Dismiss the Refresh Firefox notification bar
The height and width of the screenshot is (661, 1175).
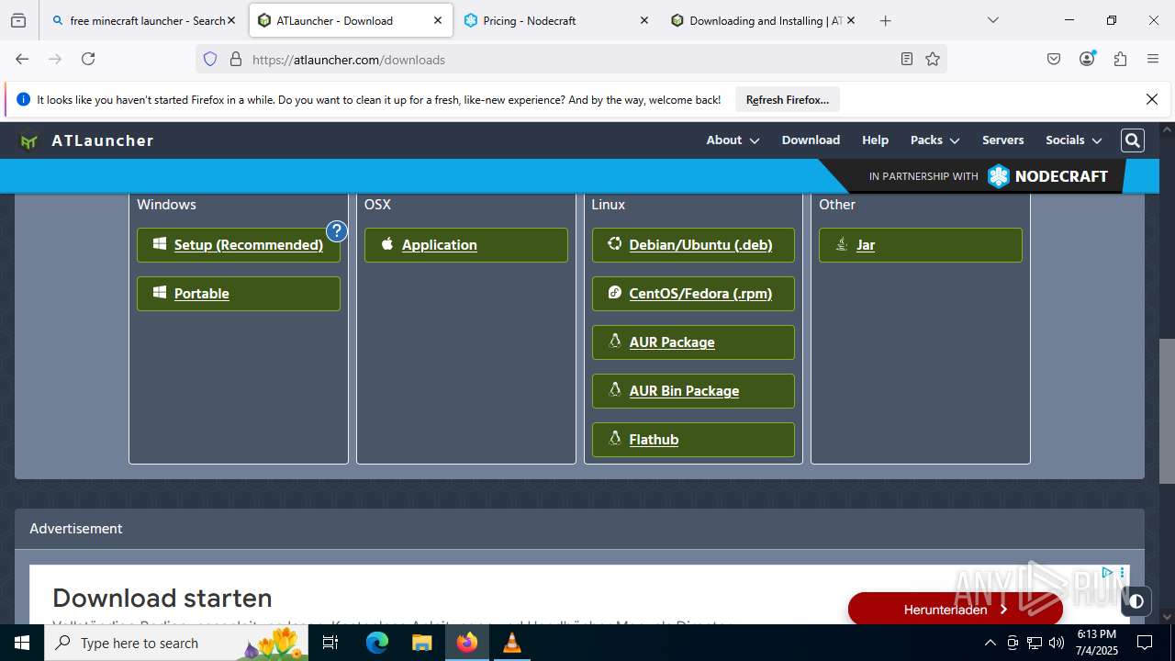(x=1152, y=99)
